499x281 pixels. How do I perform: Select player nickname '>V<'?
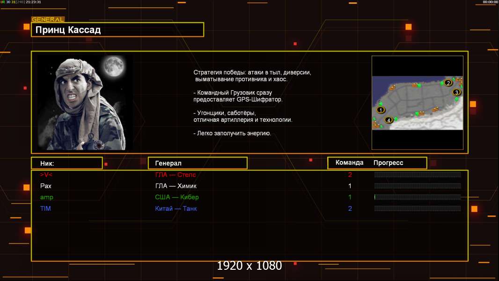(x=46, y=175)
